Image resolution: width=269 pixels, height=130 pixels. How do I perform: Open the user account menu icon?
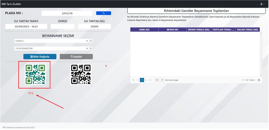[x=262, y=4]
